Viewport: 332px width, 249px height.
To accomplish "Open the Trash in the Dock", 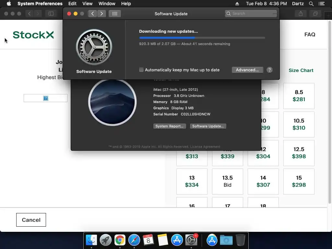I will coord(240,240).
